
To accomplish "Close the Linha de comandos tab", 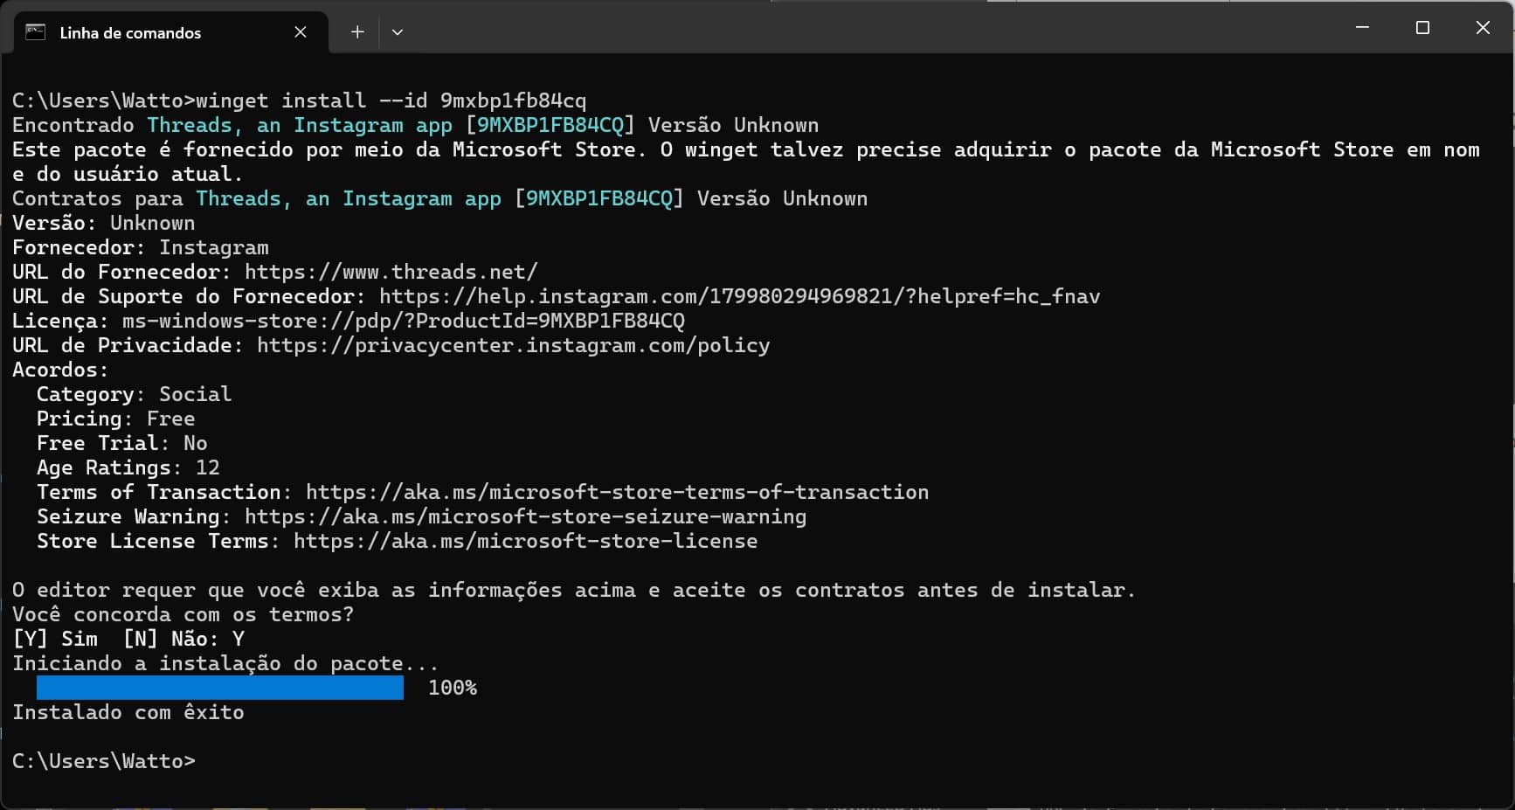I will 301,32.
